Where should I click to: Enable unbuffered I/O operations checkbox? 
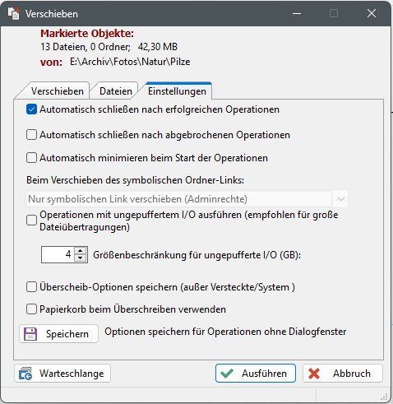(x=31, y=221)
